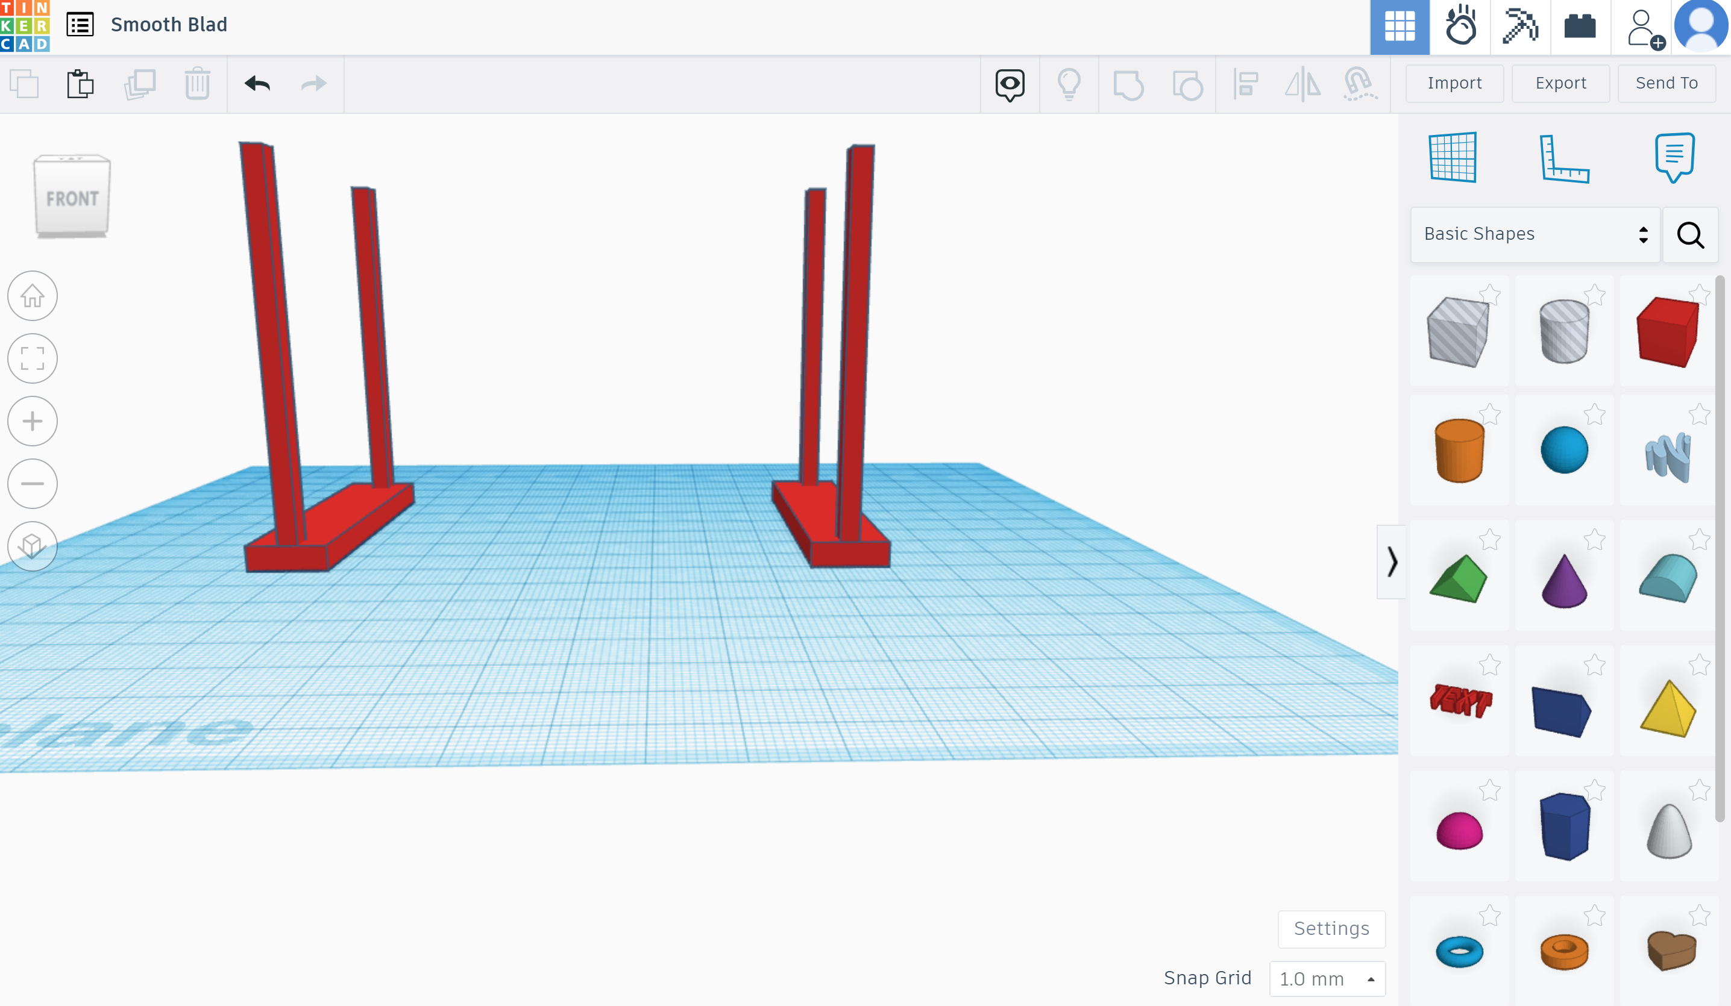Click the Undo arrow

coord(257,84)
